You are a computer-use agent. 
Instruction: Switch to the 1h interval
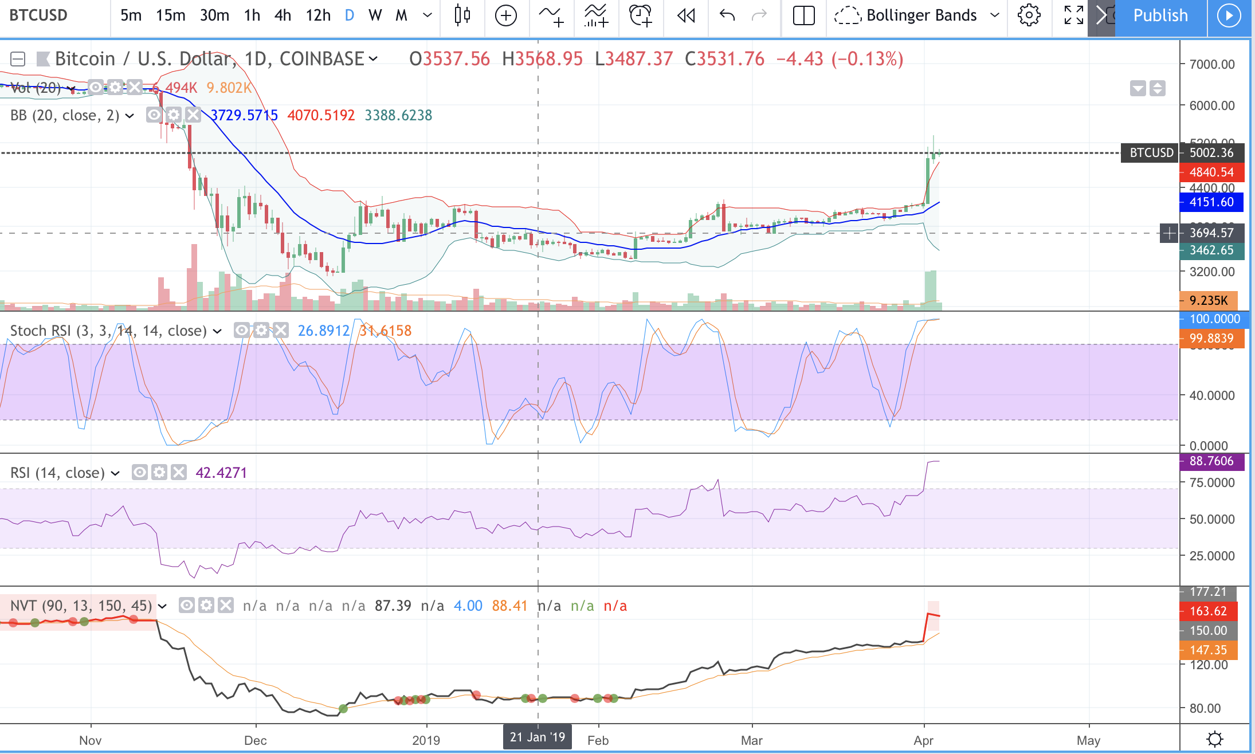tap(251, 15)
